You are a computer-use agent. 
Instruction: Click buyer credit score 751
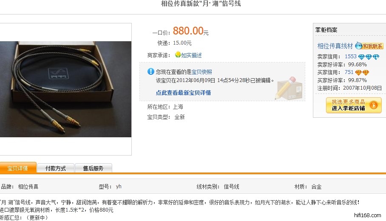click(x=349, y=72)
